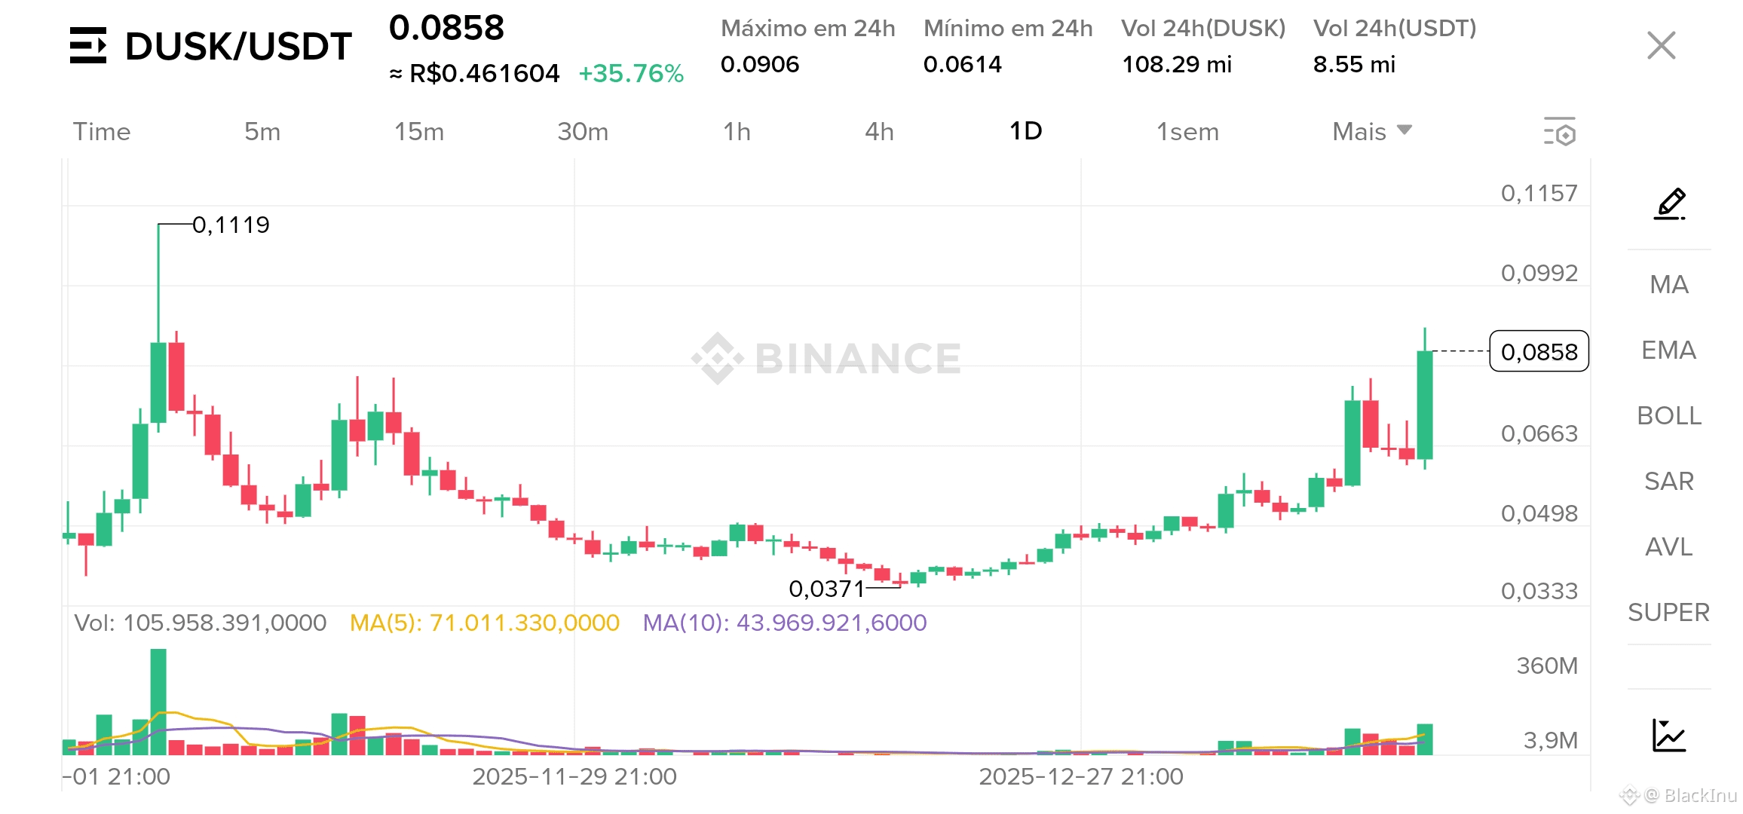
Task: Click the DUSK/USDT pair title
Action: (x=238, y=47)
